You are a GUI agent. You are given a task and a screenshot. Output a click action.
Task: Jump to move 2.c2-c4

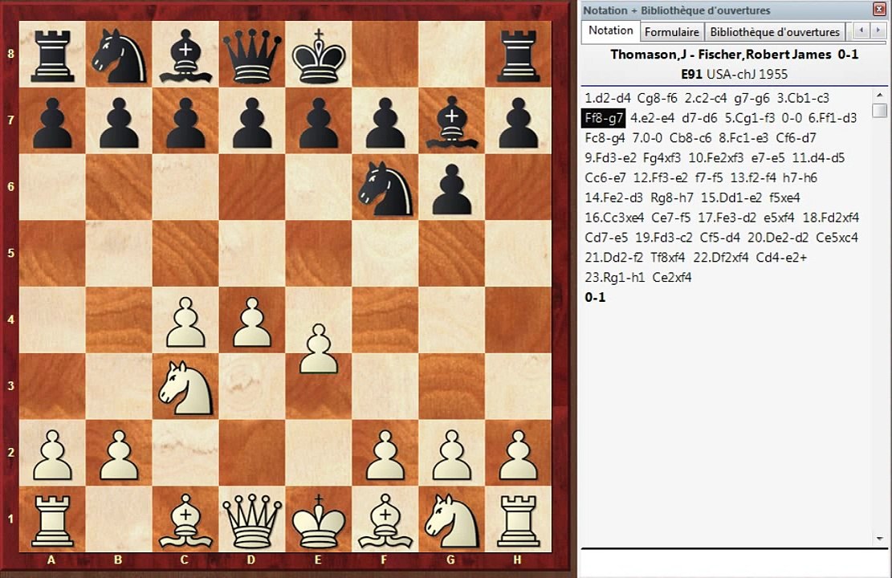click(706, 98)
